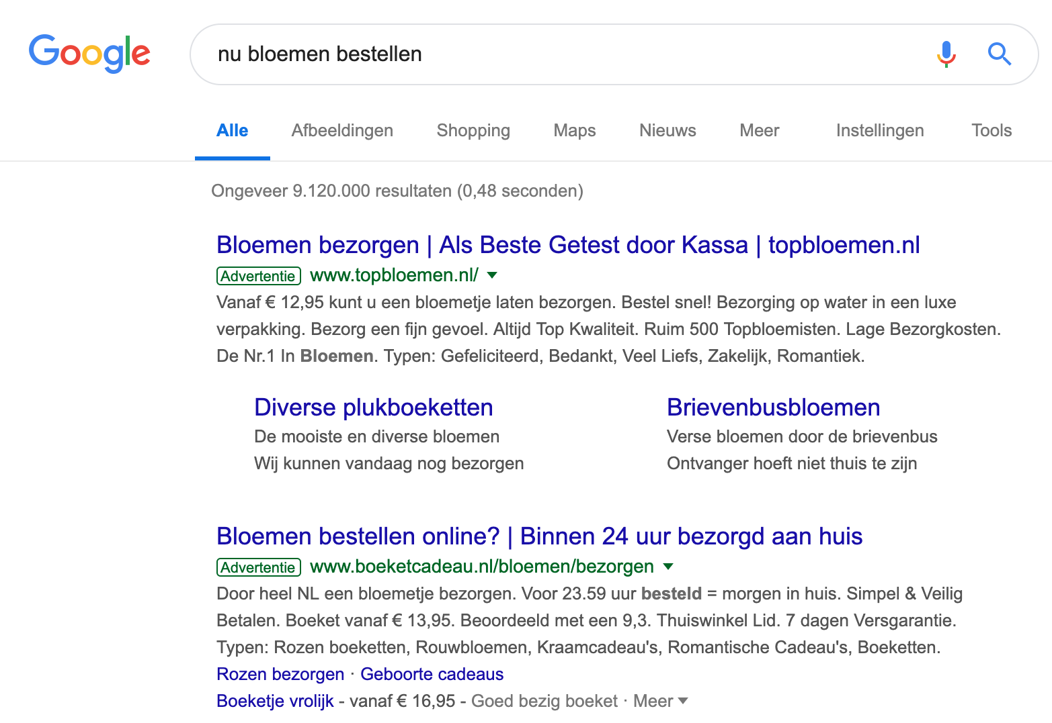1052x723 pixels.
Task: Switch to the Afbeeldingen tab
Action: pos(342,130)
